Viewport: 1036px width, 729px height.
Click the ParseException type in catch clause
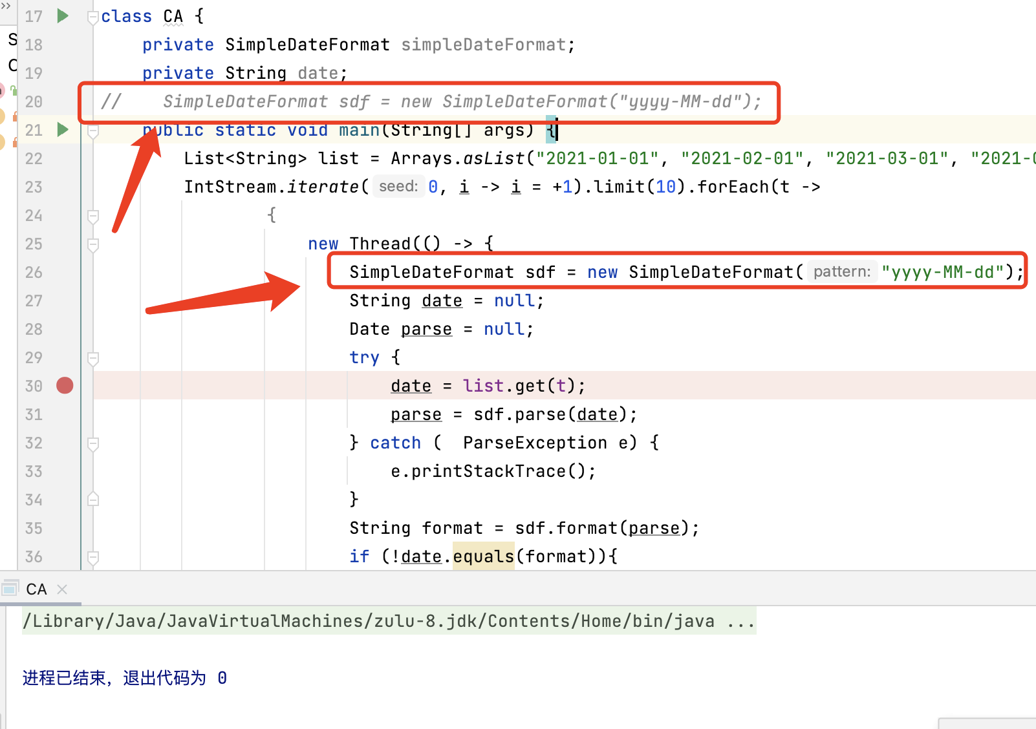534,443
